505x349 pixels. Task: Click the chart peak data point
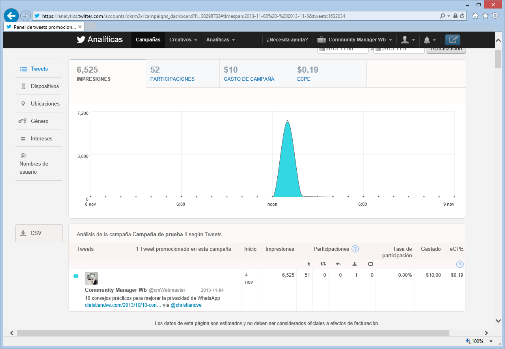(x=287, y=121)
